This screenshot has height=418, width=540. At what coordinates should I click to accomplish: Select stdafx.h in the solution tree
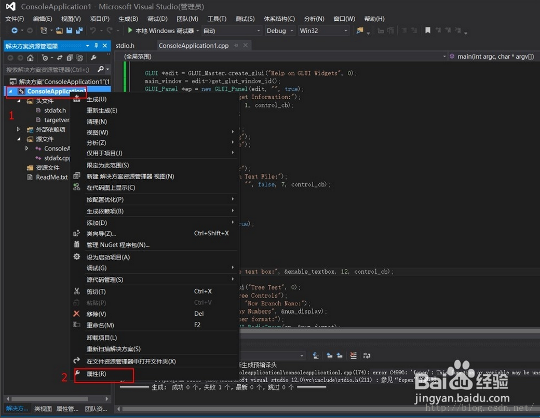(55, 111)
